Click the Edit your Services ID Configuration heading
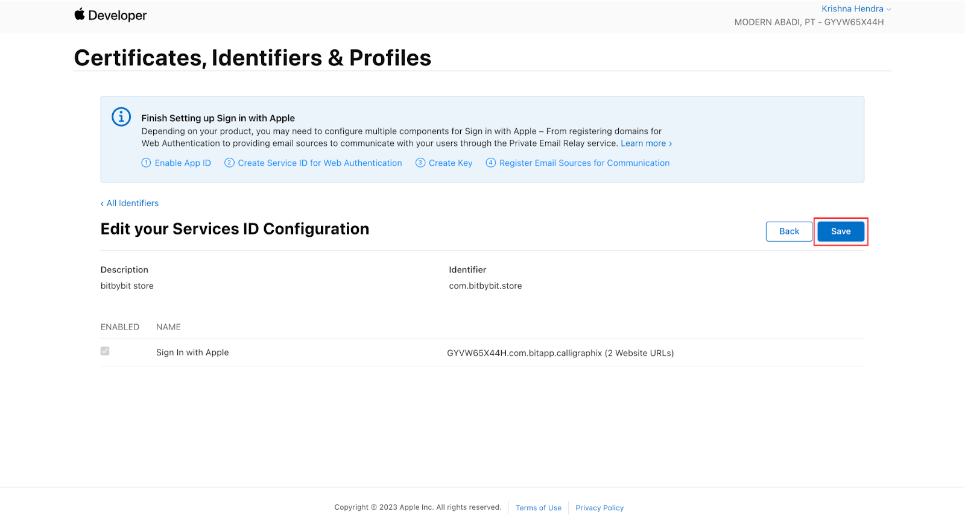This screenshot has width=965, height=529. tap(235, 229)
